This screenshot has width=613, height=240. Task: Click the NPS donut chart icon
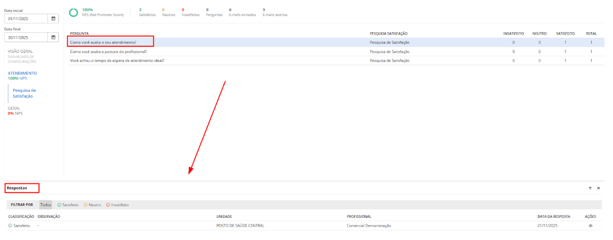[74, 12]
